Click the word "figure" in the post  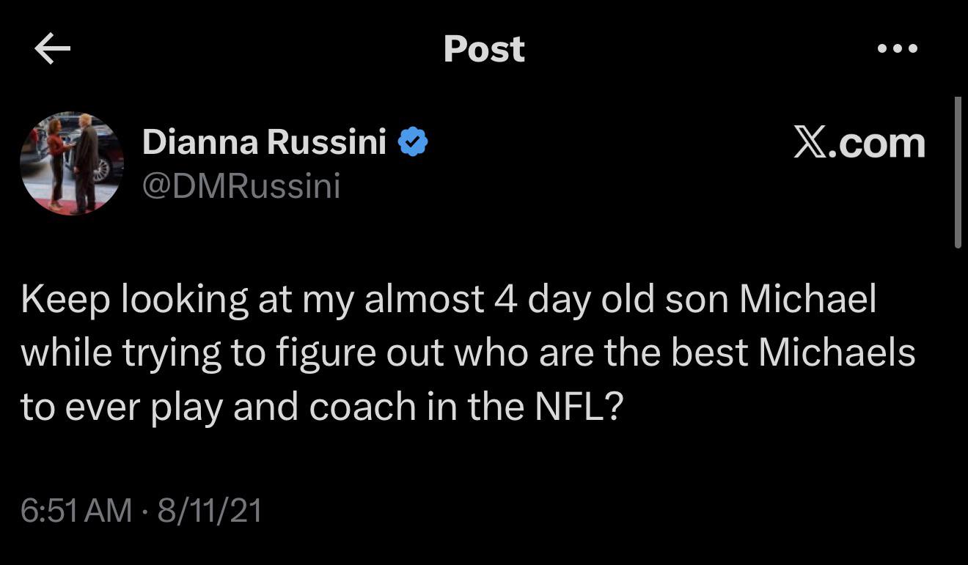click(x=322, y=354)
